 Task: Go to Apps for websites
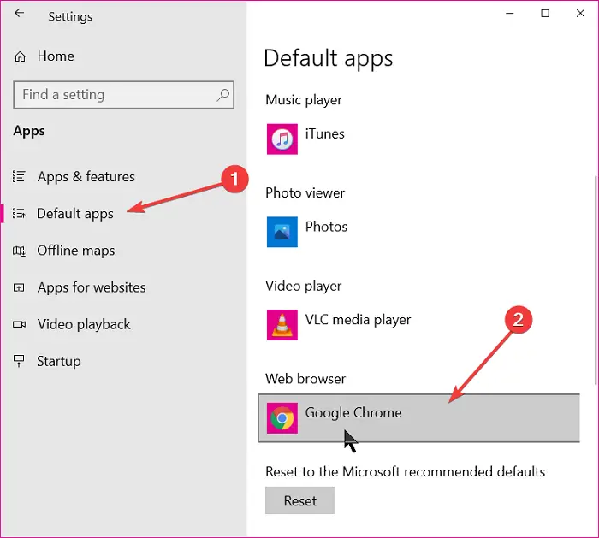click(92, 287)
